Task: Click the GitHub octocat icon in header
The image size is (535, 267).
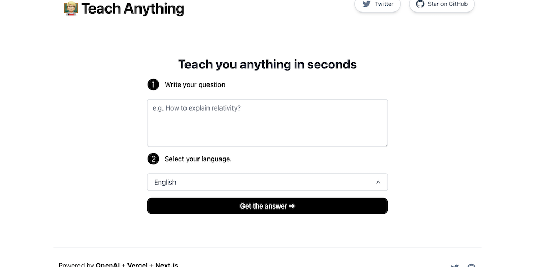Action: [420, 4]
